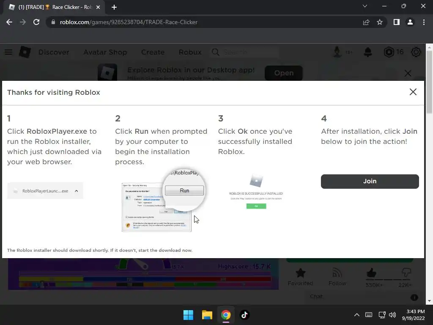
Task: Click the Roblox search field
Action: (x=245, y=52)
